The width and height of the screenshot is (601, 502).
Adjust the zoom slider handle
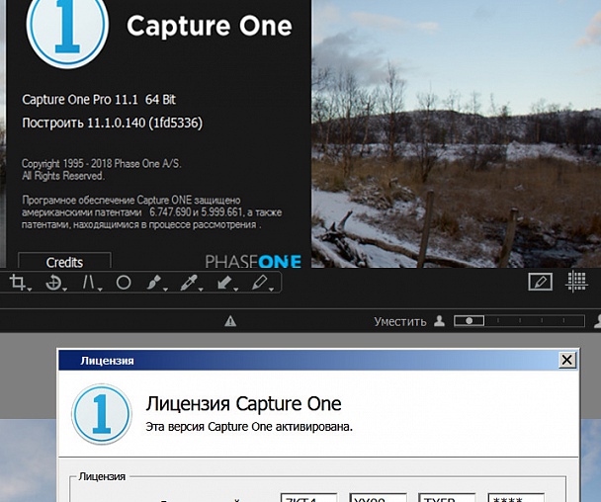click(470, 321)
